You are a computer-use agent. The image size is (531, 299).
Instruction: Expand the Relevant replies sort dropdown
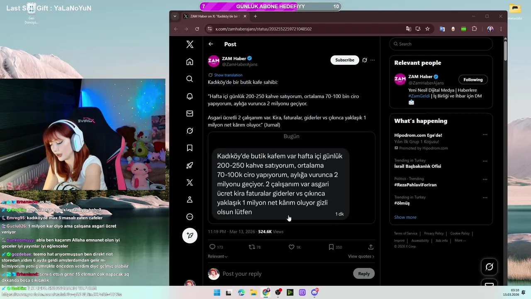(218, 257)
